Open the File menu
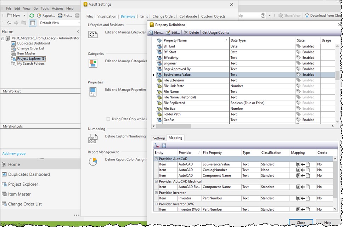Screen dimensions: 343x227 (x=9, y=8)
